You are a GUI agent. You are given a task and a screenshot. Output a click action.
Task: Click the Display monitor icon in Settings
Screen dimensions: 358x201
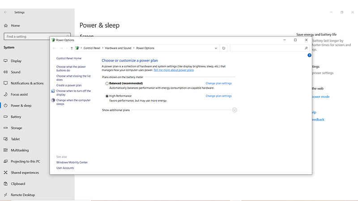click(6, 61)
